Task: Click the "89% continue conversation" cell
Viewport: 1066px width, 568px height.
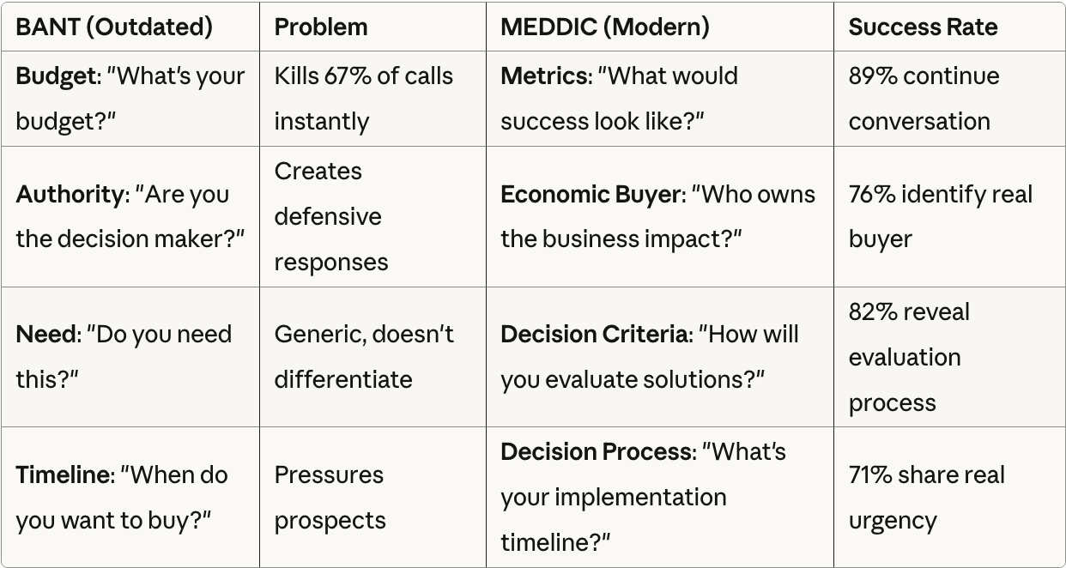Action: pos(924,98)
